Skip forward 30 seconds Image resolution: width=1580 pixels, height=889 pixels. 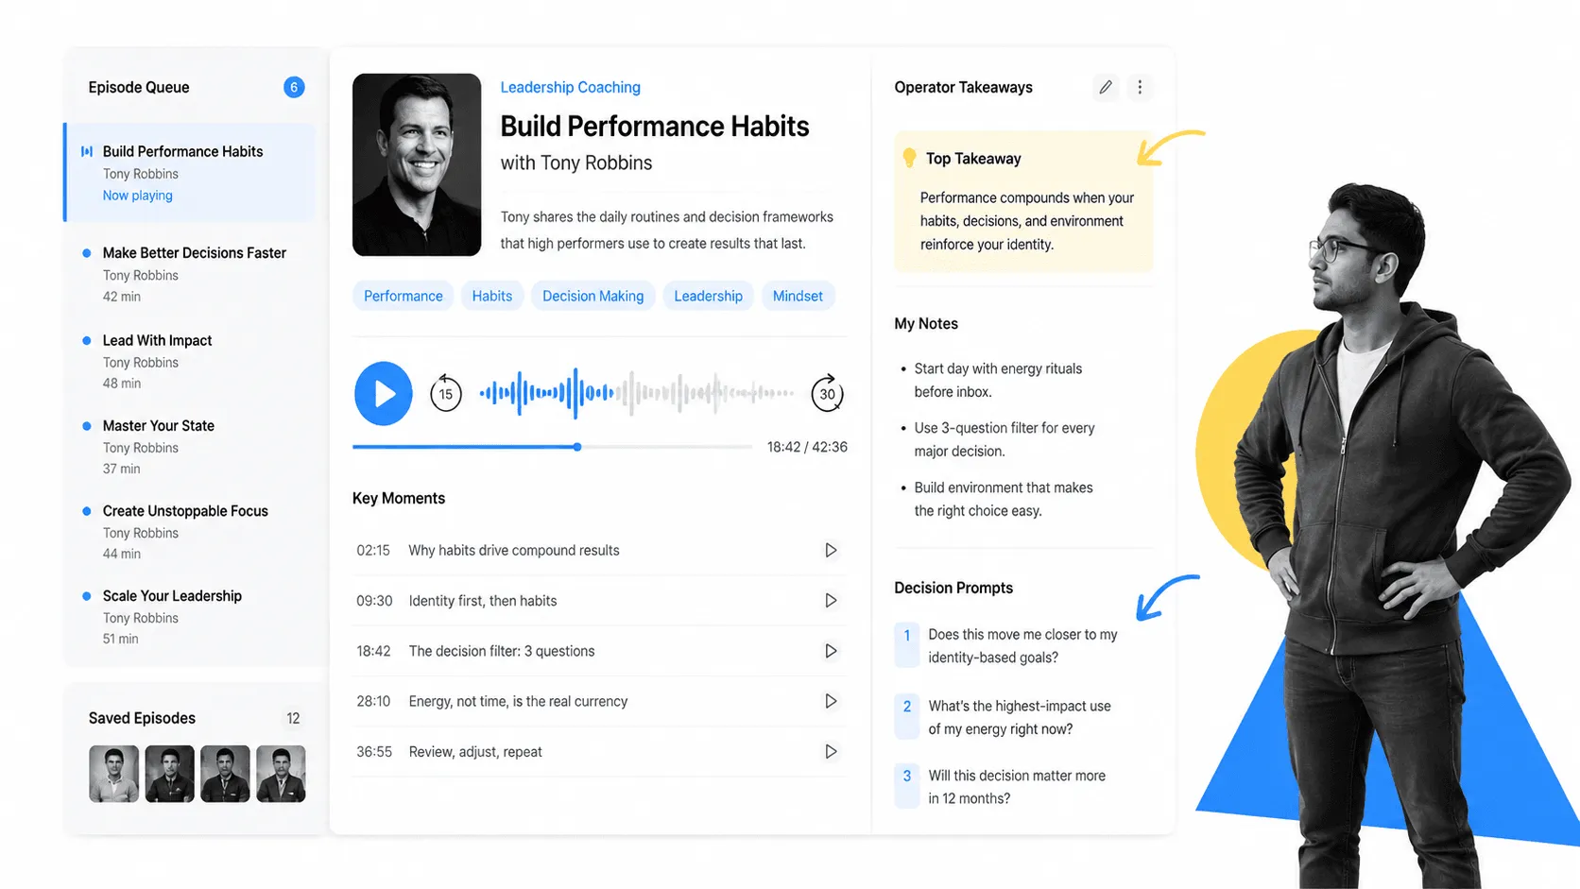pos(827,393)
